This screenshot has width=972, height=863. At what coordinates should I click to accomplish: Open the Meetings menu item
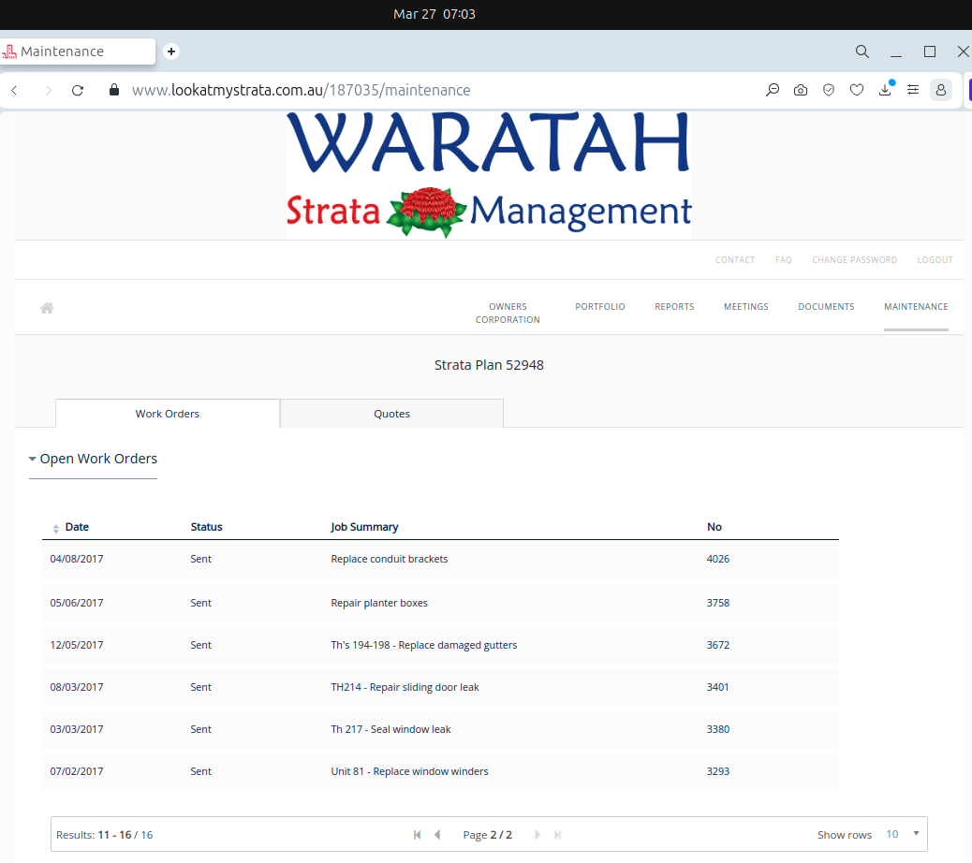pyautogui.click(x=746, y=307)
